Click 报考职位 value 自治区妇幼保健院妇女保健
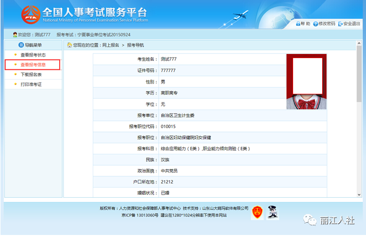 tap(186, 138)
